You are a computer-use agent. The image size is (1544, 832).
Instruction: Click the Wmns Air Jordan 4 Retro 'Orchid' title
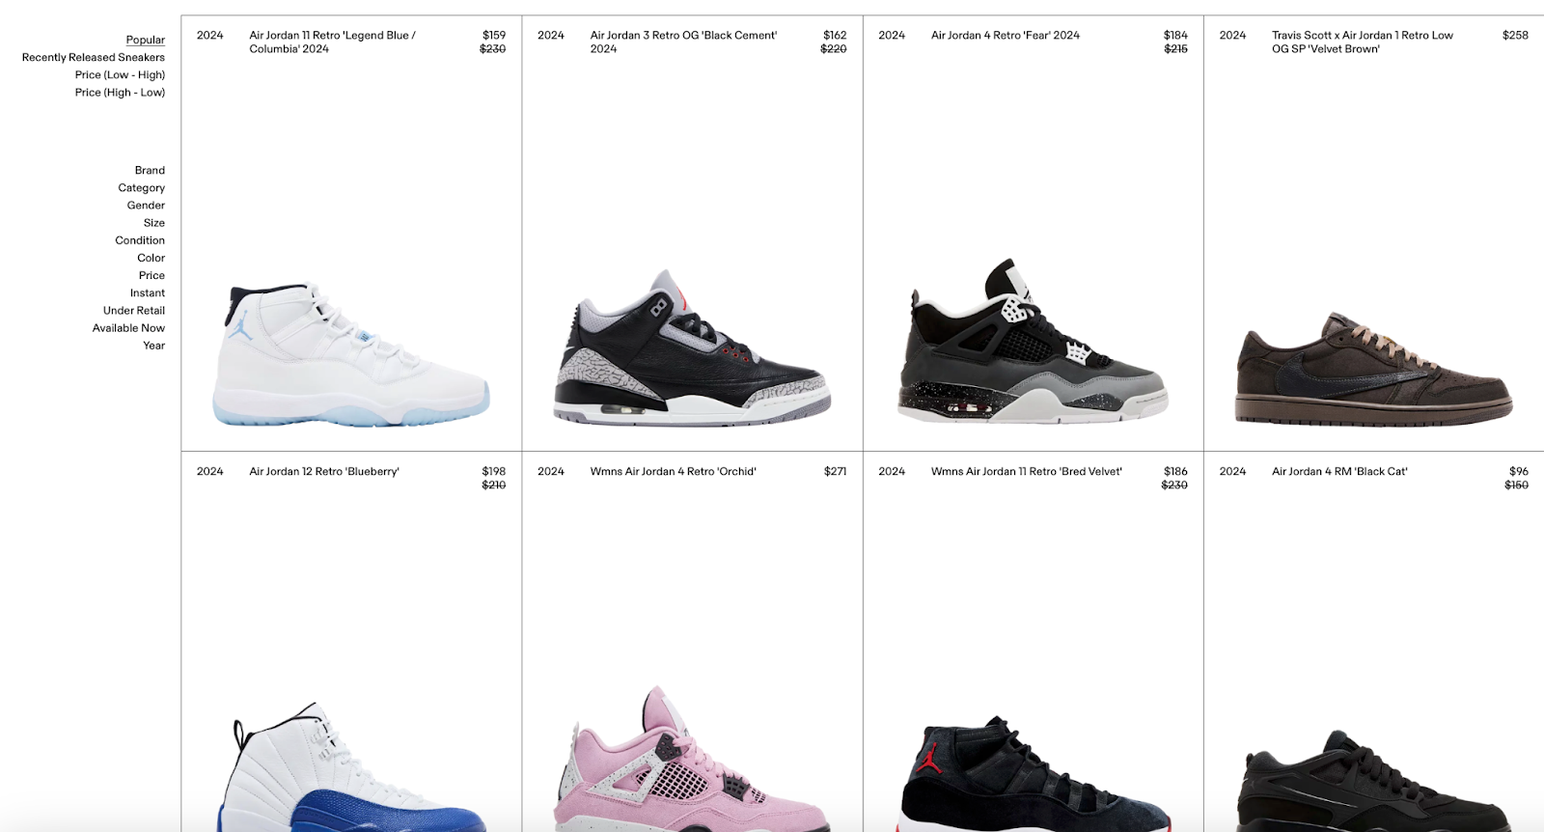tap(673, 471)
